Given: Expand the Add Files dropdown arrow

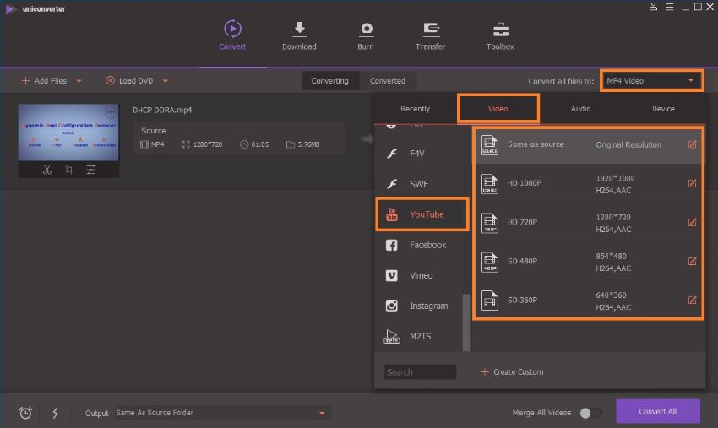Looking at the screenshot, I should [79, 81].
